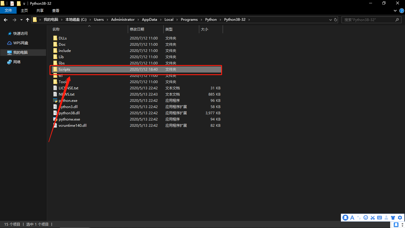The height and width of the screenshot is (228, 405).
Task: Select the NEWS.txt file
Action: pyautogui.click(x=66, y=94)
